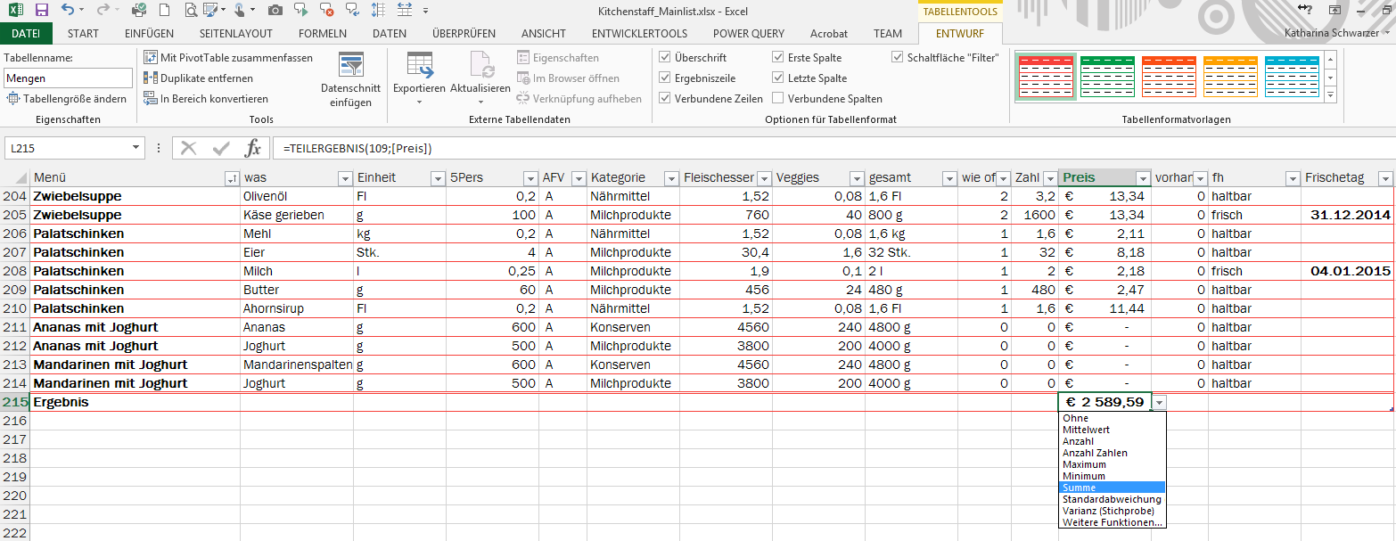Screen dimensions: 1396x541
Task: Toggle the Schaltfläche "Filter" checkbox
Action: click(897, 57)
